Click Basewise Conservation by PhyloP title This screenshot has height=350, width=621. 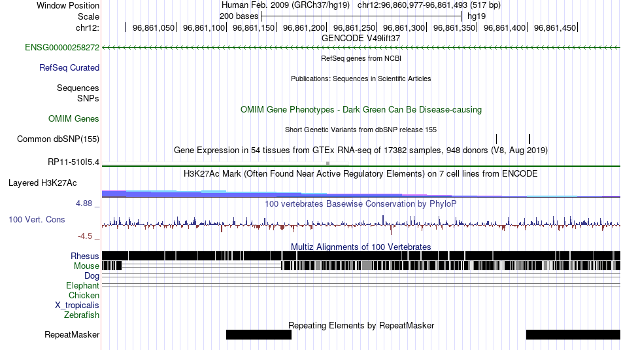pos(361,203)
